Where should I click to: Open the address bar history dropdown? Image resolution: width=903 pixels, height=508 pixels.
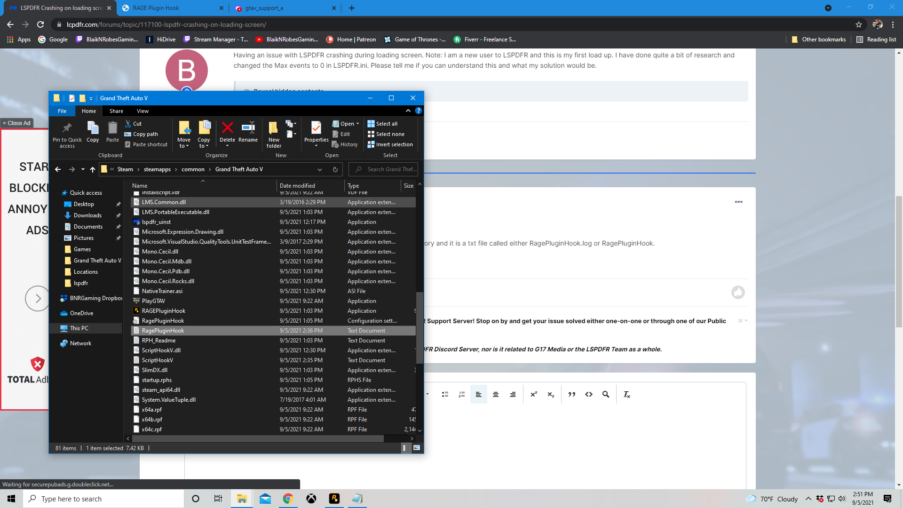click(x=319, y=169)
